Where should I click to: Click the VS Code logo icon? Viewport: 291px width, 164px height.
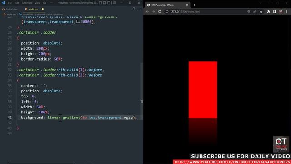click(x=3, y=3)
